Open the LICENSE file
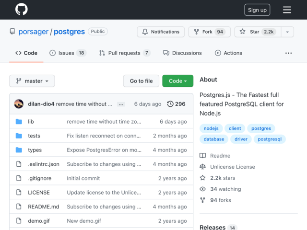Viewport: 307px width, 230px height. 39,193
